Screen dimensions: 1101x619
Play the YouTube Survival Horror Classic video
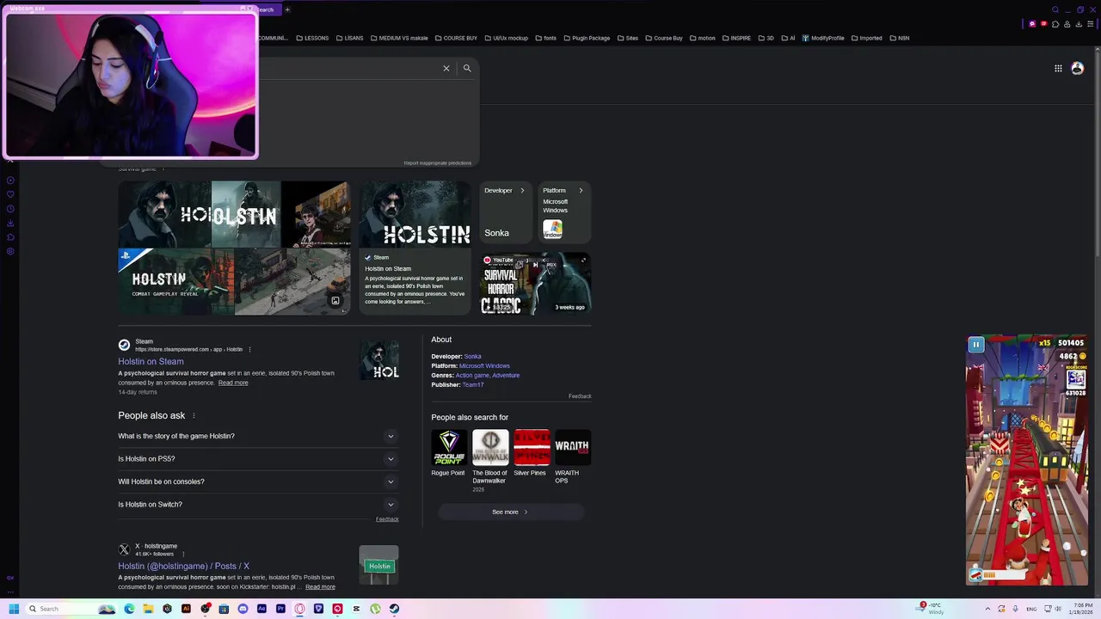click(535, 284)
